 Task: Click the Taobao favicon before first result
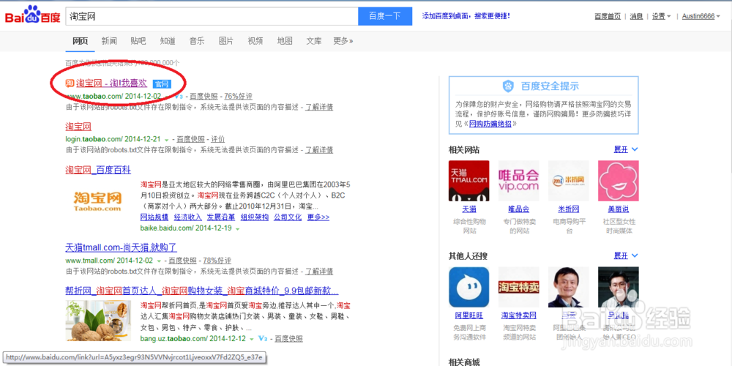[x=70, y=83]
